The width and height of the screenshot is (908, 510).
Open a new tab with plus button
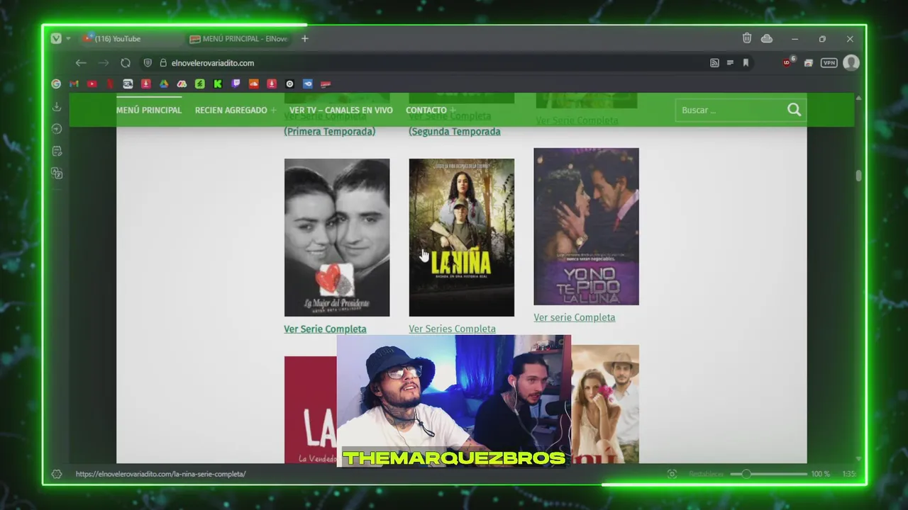pyautogui.click(x=305, y=39)
